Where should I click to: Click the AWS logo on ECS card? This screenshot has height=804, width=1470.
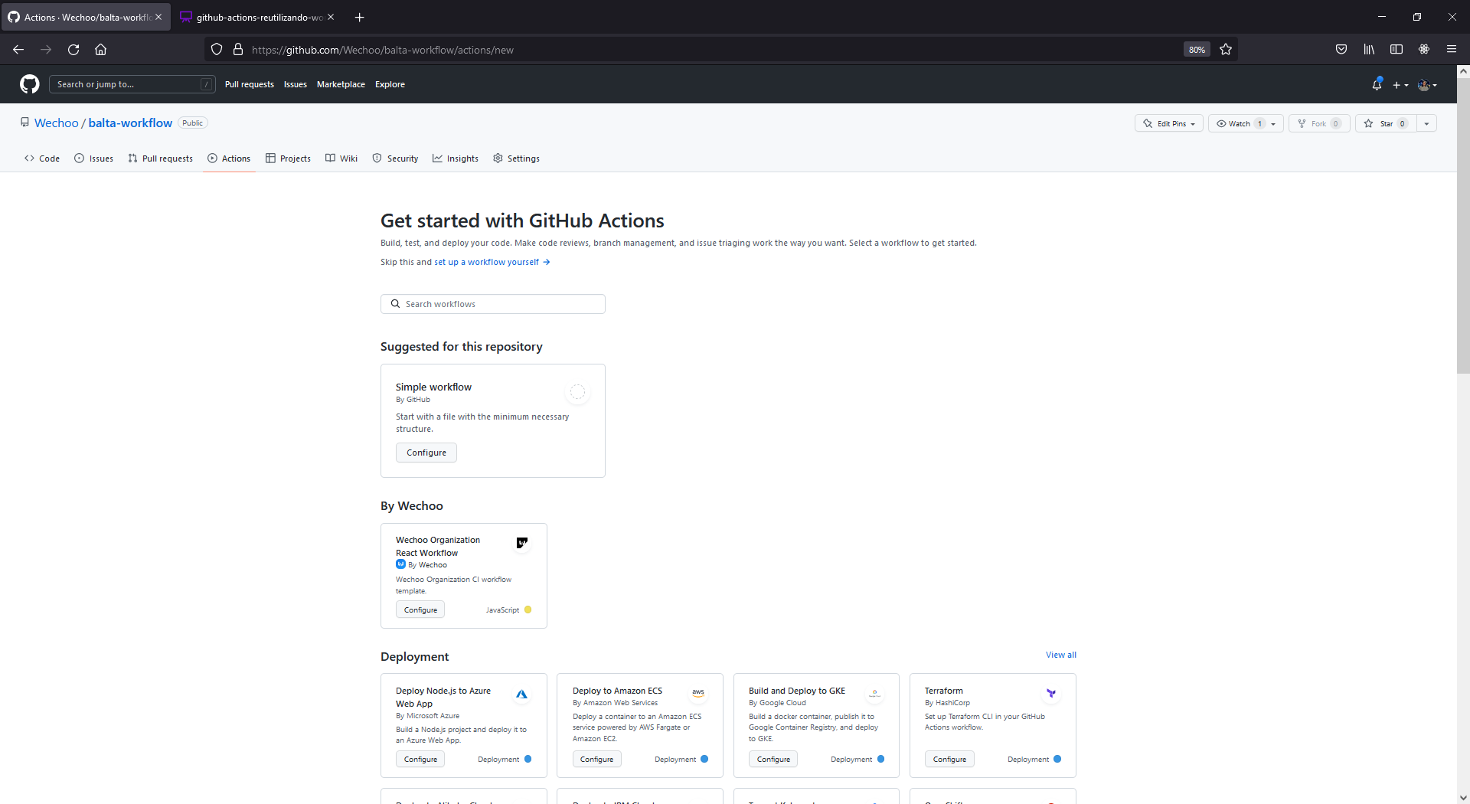point(698,693)
